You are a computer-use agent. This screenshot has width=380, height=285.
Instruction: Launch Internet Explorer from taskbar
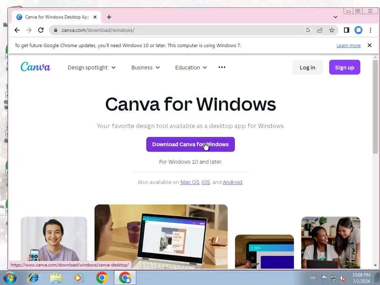coord(33,278)
